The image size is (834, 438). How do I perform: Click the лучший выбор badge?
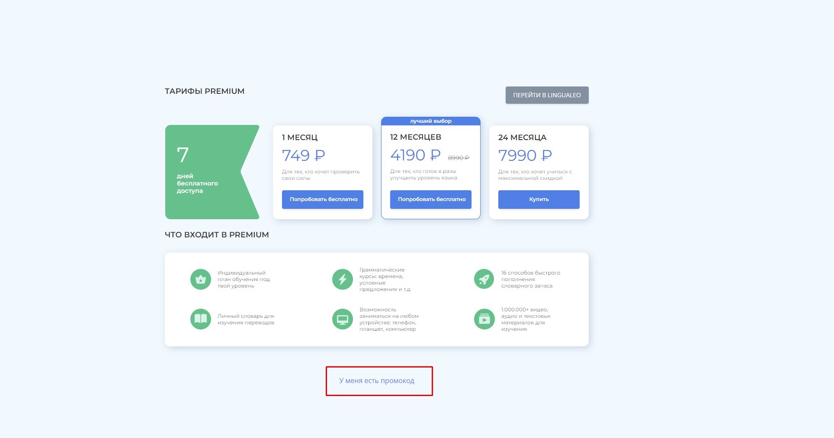coord(431,121)
